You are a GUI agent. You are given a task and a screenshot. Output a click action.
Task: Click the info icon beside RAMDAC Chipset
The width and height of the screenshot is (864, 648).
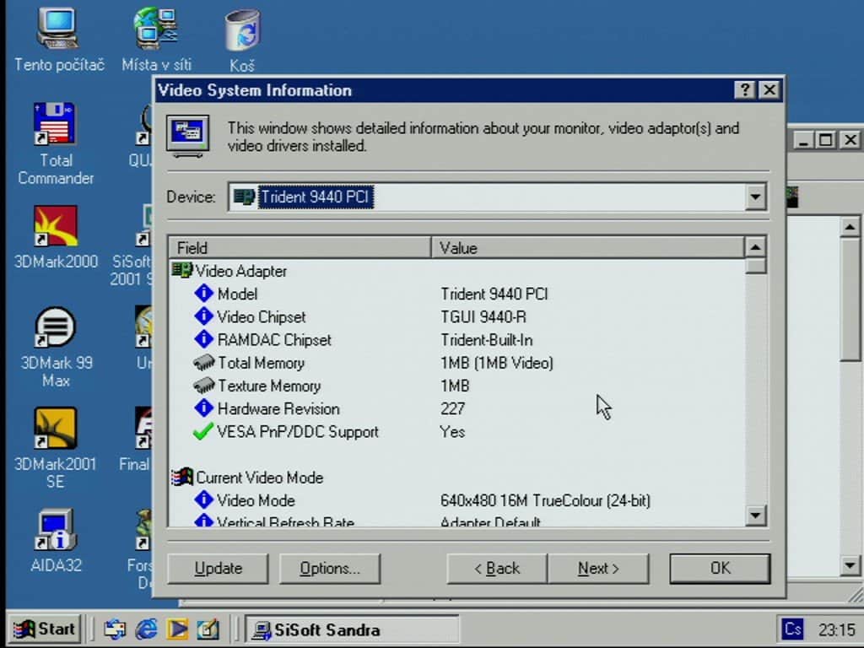tap(203, 339)
